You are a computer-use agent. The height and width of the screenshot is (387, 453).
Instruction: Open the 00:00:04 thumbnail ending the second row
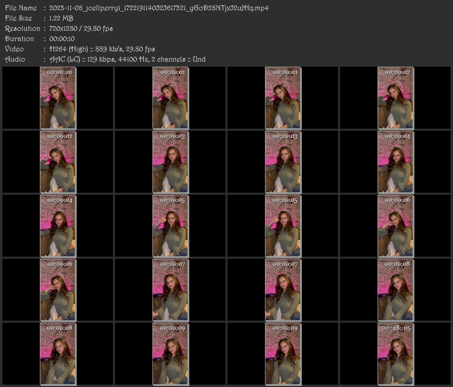[x=395, y=162]
